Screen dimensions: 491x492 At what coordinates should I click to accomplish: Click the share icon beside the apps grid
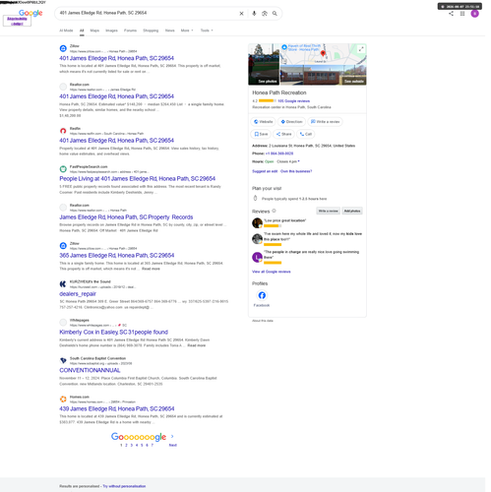452,14
